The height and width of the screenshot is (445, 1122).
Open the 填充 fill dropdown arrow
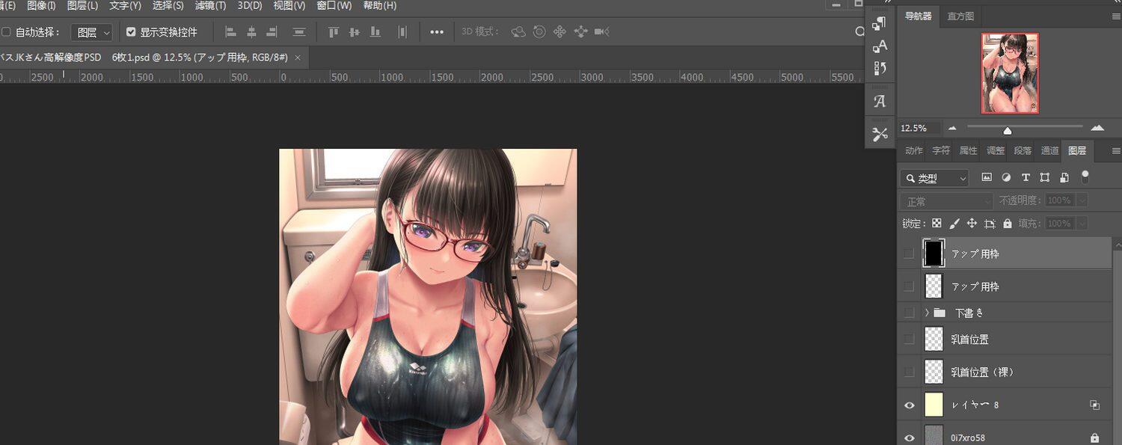(x=1081, y=224)
